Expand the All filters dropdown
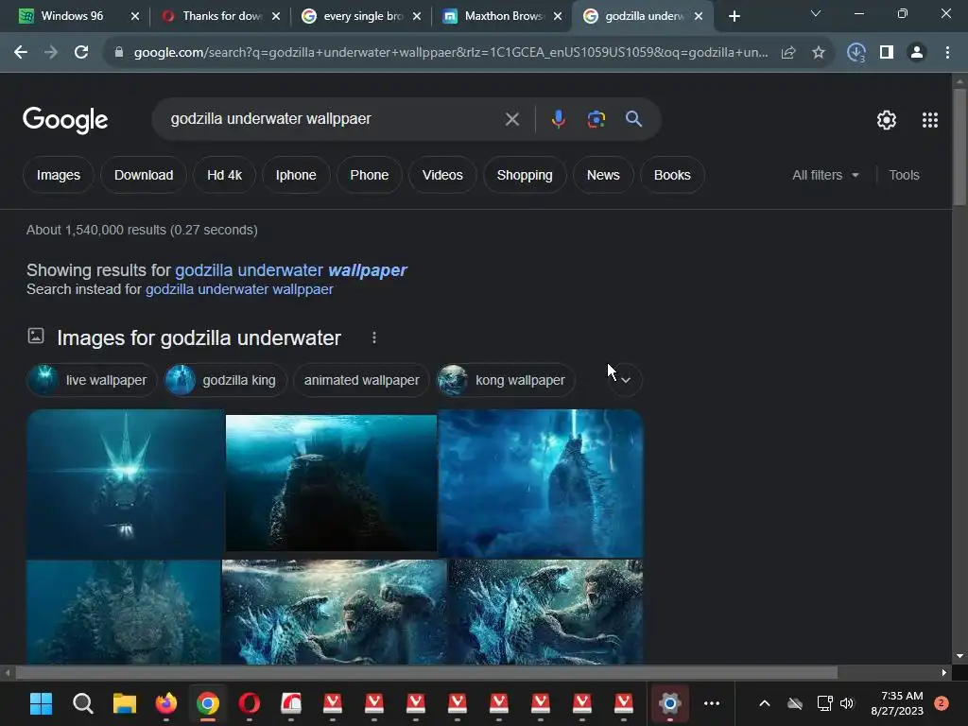This screenshot has height=726, width=968. coord(825,175)
